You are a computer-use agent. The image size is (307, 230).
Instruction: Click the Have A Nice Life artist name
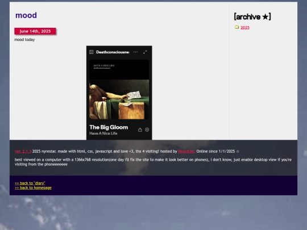[x=103, y=133]
